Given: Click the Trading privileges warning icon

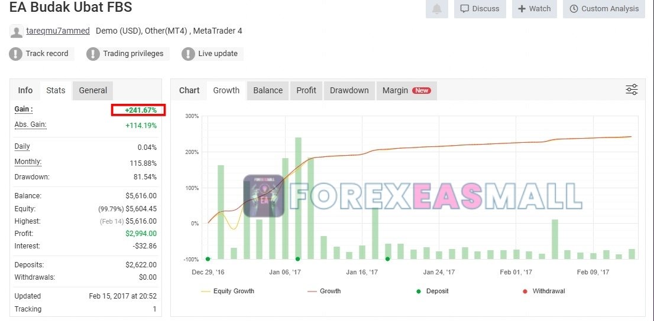Looking at the screenshot, I should (93, 54).
